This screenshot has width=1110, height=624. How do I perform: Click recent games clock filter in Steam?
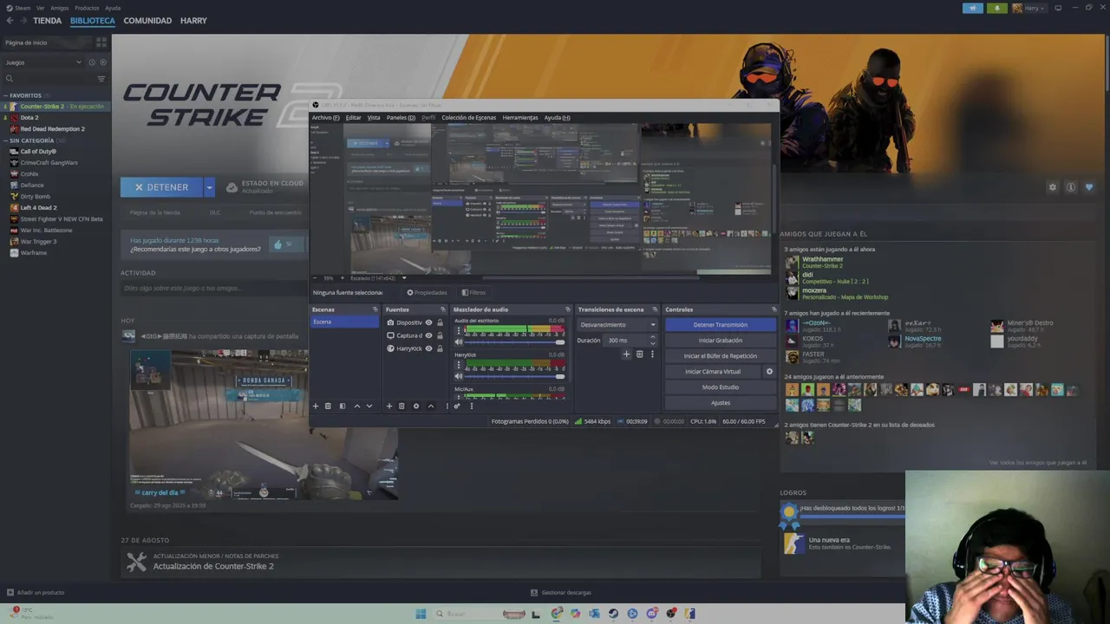coord(92,62)
